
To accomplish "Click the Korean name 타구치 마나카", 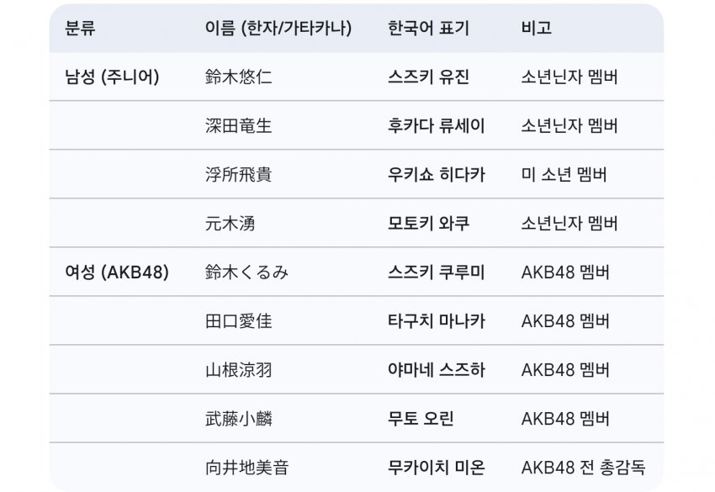I will point(437,321).
